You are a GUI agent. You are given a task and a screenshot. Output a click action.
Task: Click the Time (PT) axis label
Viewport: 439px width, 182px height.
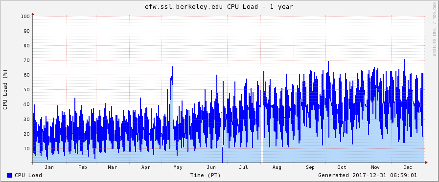[206, 176]
